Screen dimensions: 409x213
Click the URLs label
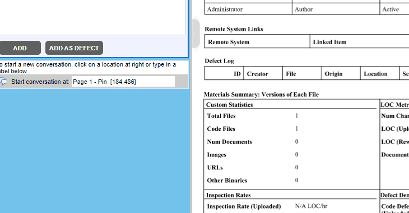pyautogui.click(x=215, y=167)
